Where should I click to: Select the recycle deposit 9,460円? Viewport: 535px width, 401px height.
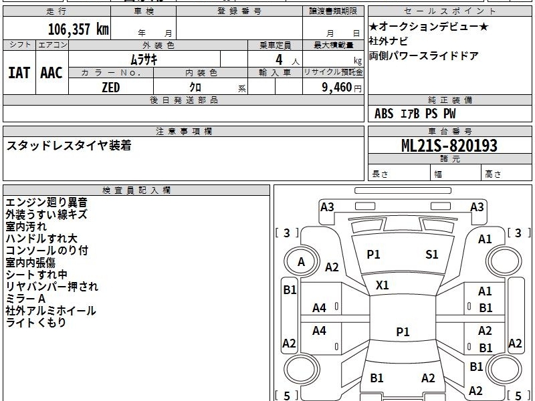(x=342, y=88)
